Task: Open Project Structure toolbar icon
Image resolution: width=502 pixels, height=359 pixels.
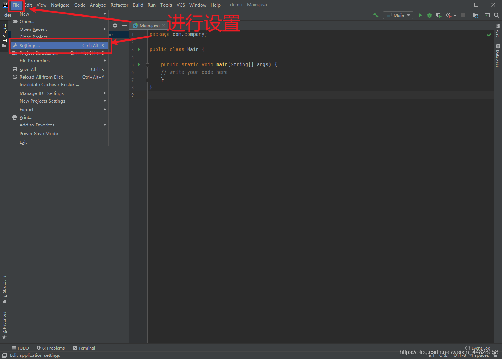Action: (475, 15)
